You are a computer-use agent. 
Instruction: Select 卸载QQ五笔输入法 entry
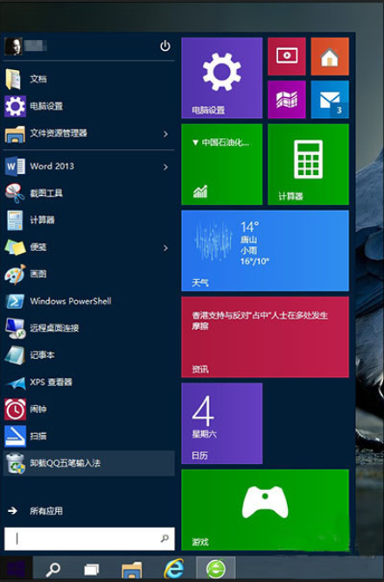(88, 463)
